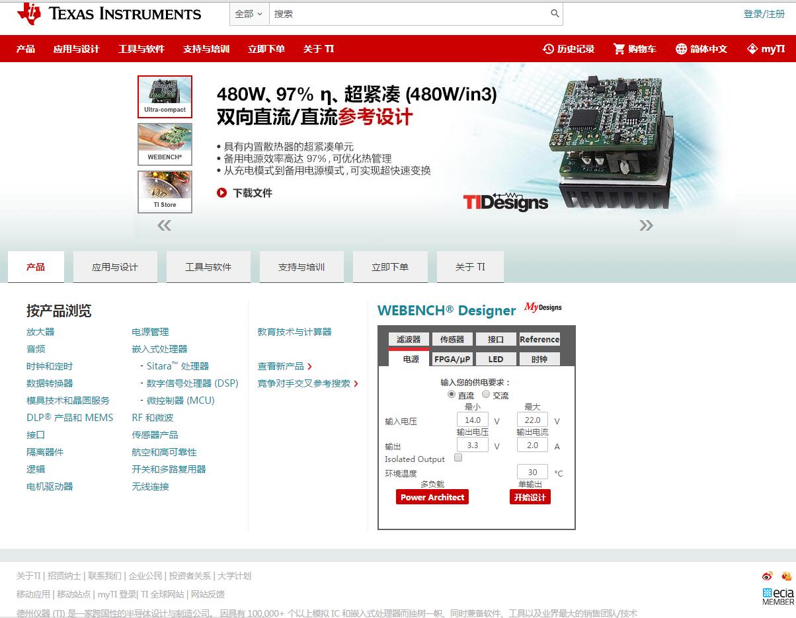Enable the Isolated Output checkbox
The width and height of the screenshot is (796, 618).
(458, 457)
